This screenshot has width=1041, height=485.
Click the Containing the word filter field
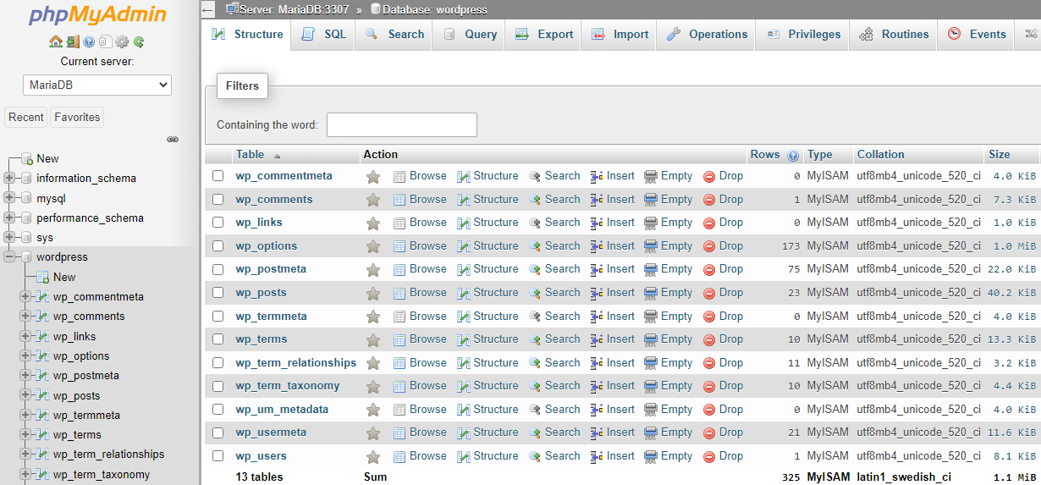(x=402, y=124)
